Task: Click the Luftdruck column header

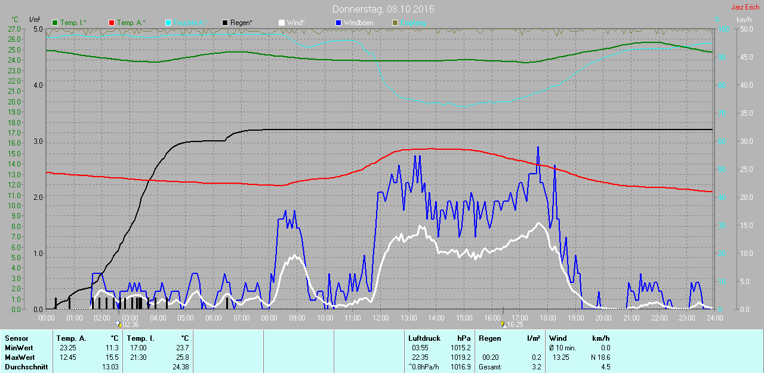Action: [x=424, y=338]
